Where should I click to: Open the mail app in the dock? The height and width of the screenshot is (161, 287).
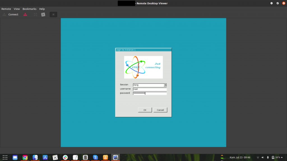pos(15,157)
